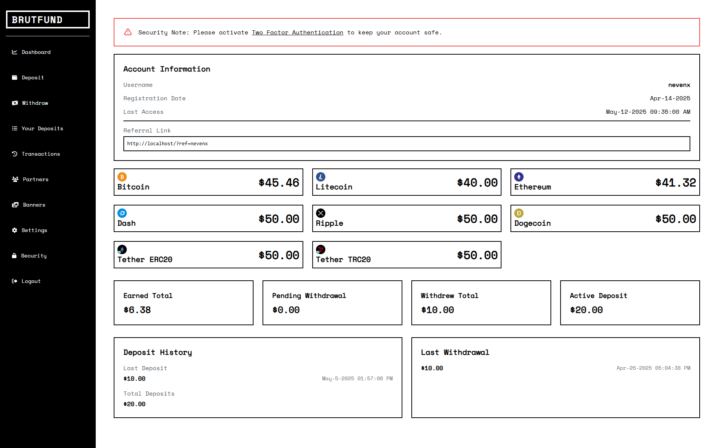This screenshot has height=448, width=718.
Task: Select Logout from the sidebar
Action: [31, 281]
